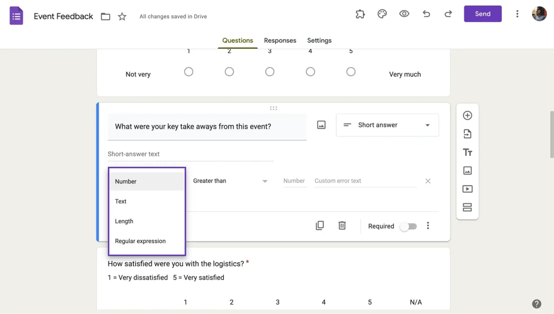Duplicate the question with the copy icon
Screen dimensions: 554x314
320,225
